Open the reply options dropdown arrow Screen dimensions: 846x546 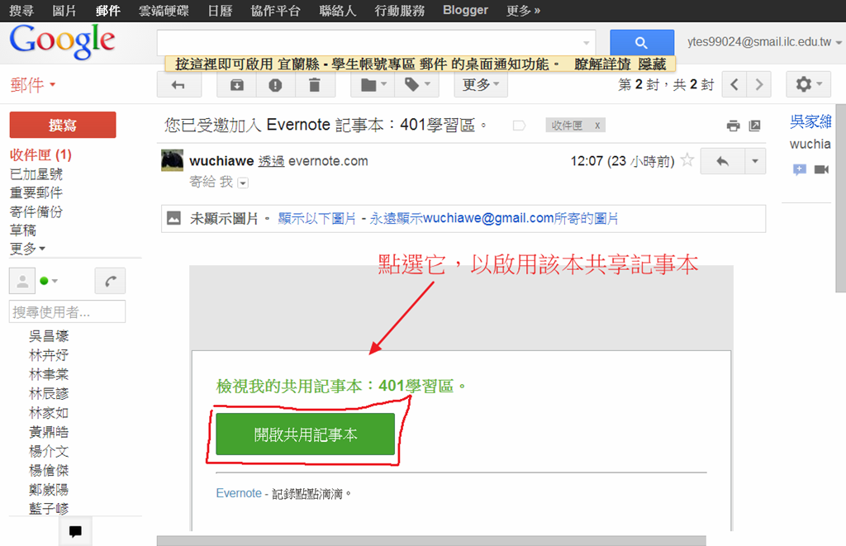[x=755, y=161]
